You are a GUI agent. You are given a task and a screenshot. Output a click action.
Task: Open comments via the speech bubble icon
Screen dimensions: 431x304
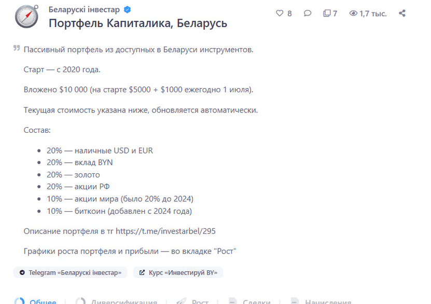point(308,13)
